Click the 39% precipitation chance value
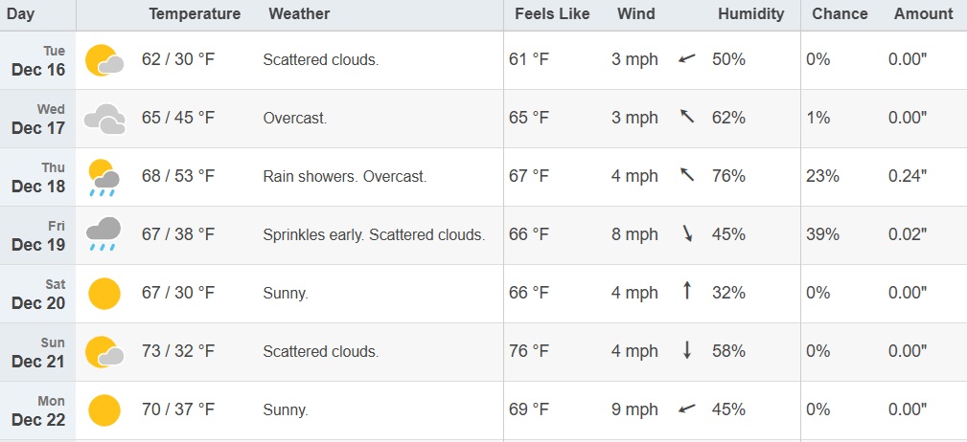Viewport: 967px width, 442px height. [822, 234]
